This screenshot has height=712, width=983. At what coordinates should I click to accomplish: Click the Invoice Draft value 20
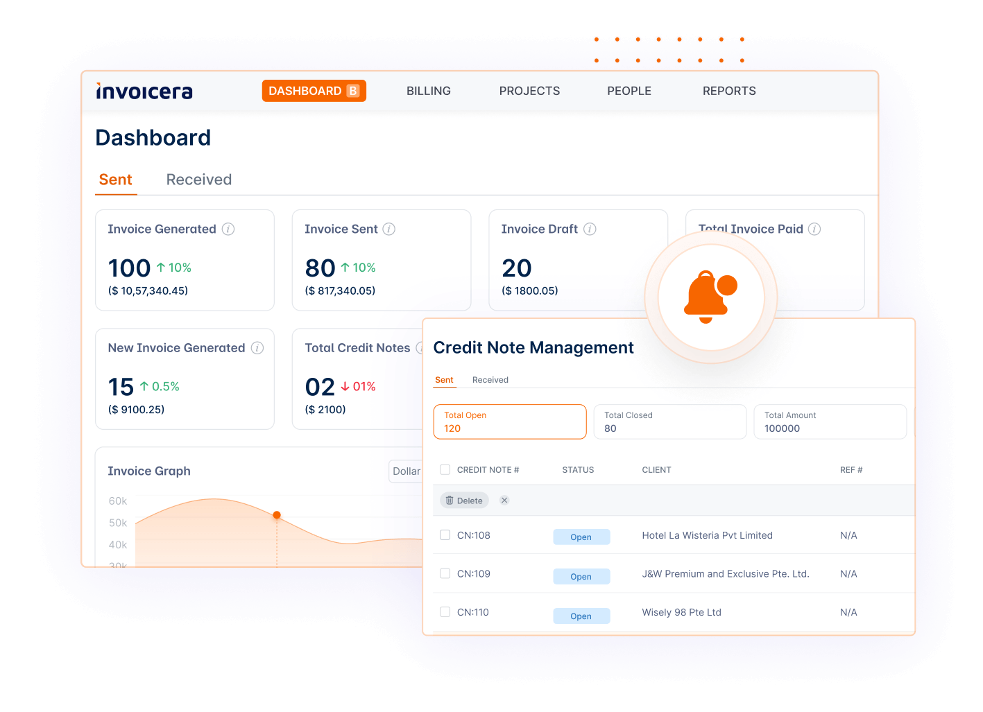point(517,268)
